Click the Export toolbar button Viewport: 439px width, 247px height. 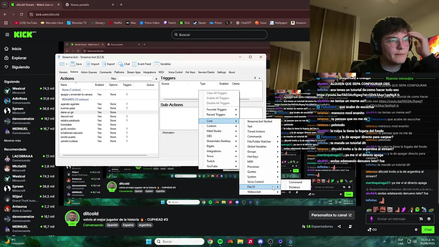(x=108, y=64)
